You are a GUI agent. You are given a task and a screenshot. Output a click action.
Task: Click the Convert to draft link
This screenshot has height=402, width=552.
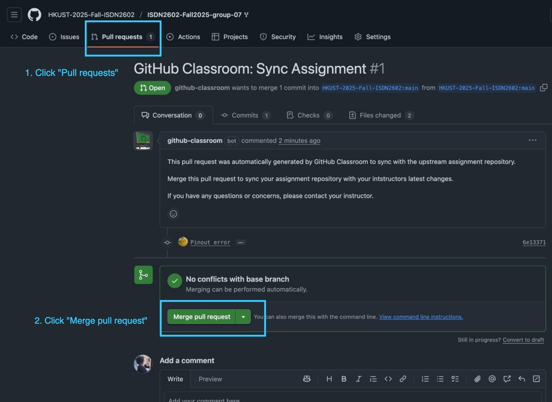(523, 340)
